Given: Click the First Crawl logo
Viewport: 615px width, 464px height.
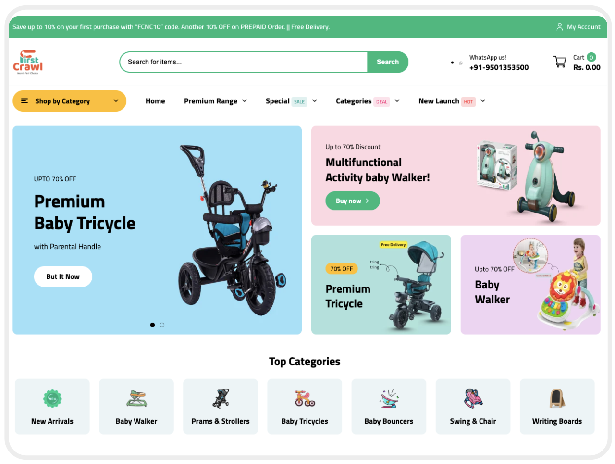Looking at the screenshot, I should click(28, 62).
